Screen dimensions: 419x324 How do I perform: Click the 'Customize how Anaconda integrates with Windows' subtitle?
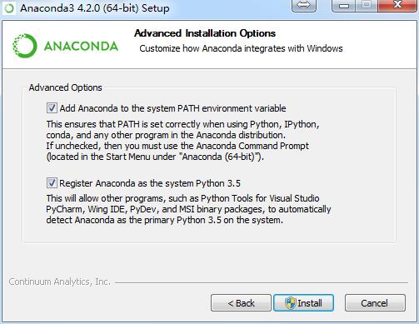pos(241,48)
